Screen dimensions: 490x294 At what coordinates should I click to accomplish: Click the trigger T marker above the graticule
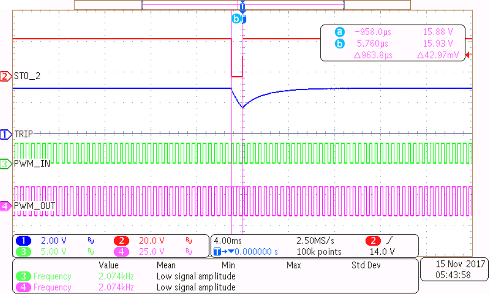(x=242, y=7)
